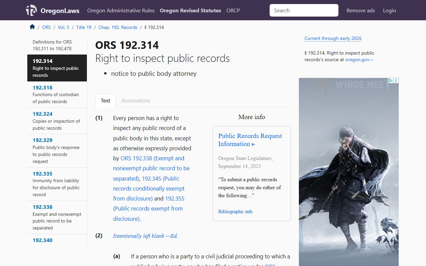
Task: Open sidebar section 192.329 Public body's response
Action: (57, 151)
